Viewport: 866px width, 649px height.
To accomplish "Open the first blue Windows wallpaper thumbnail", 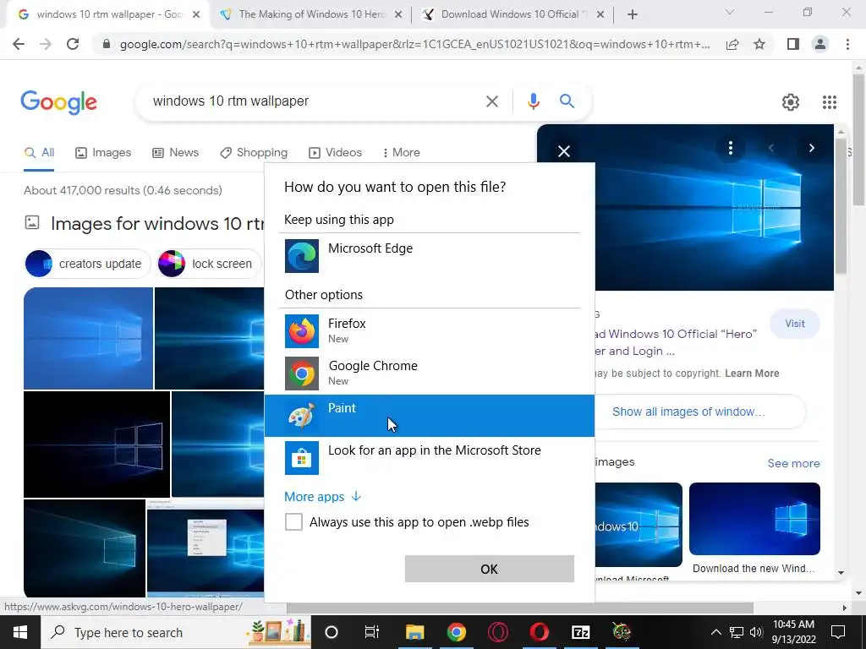I will point(88,338).
